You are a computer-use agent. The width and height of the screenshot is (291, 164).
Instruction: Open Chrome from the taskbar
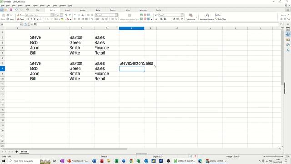(131, 161)
